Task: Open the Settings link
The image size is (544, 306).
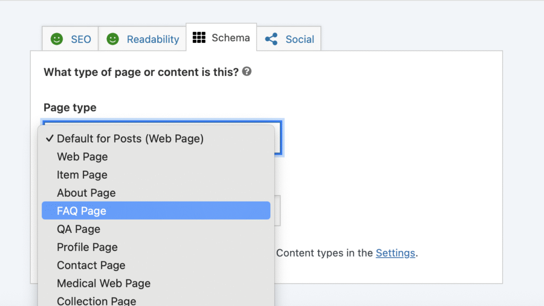Action: tap(395, 253)
